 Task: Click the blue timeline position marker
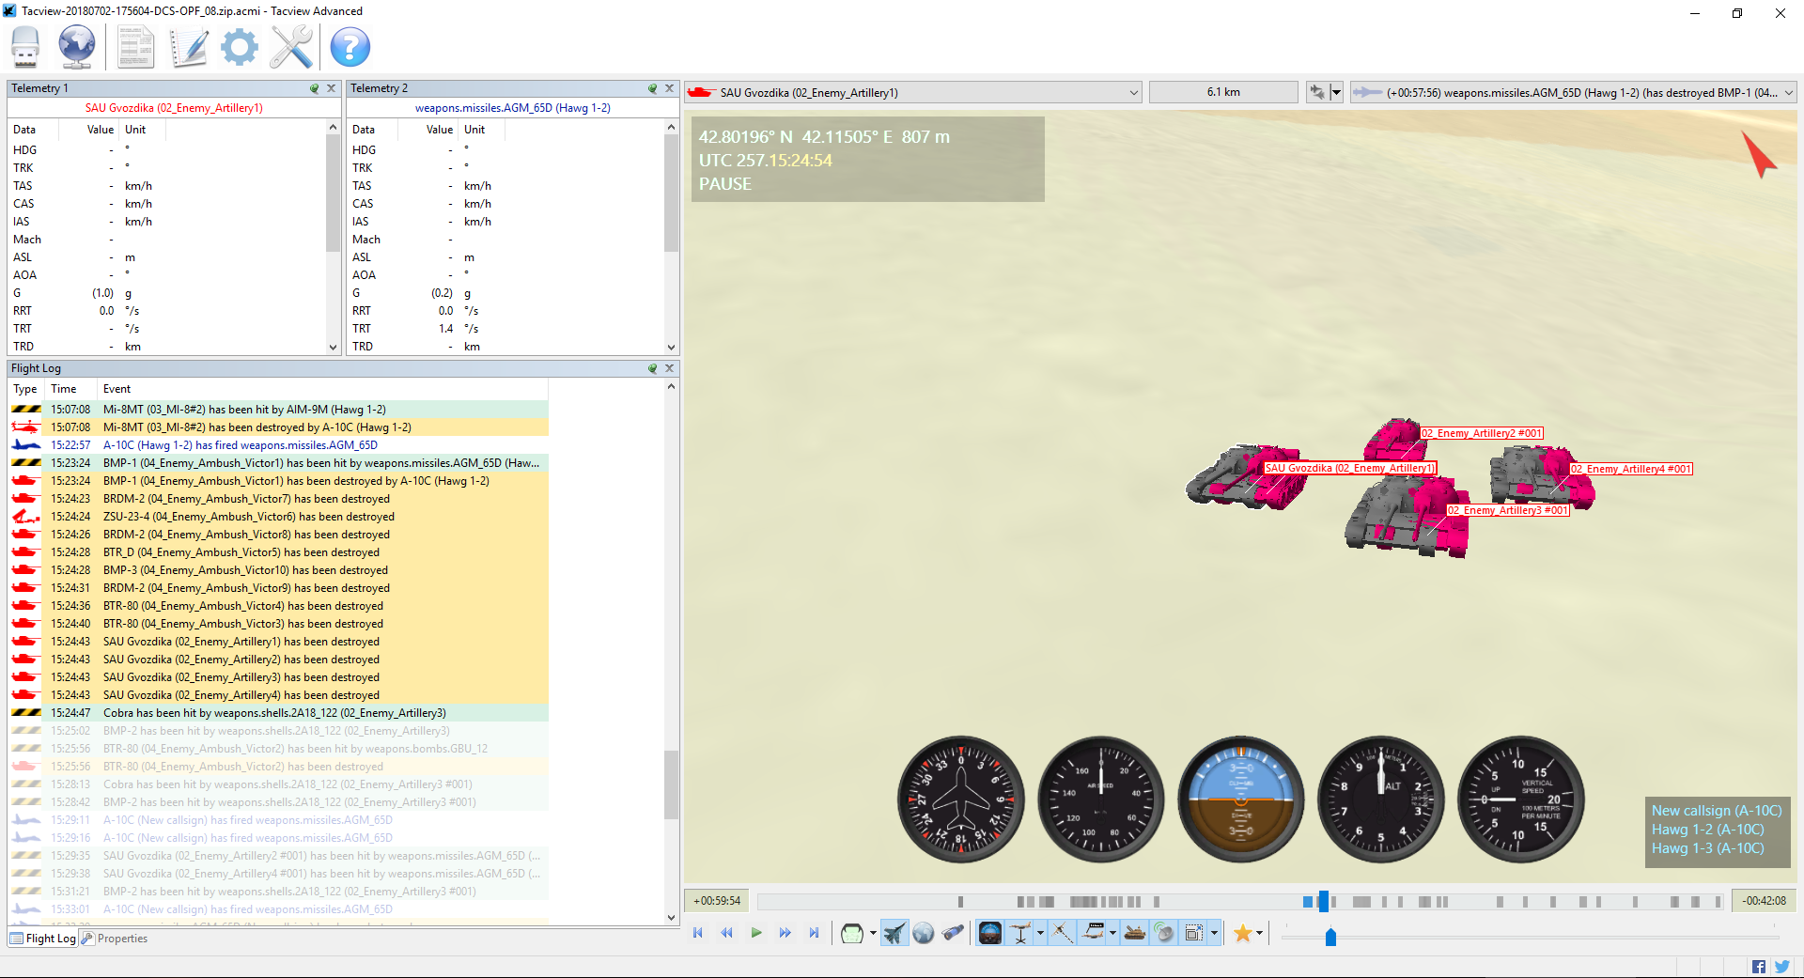(x=1323, y=901)
